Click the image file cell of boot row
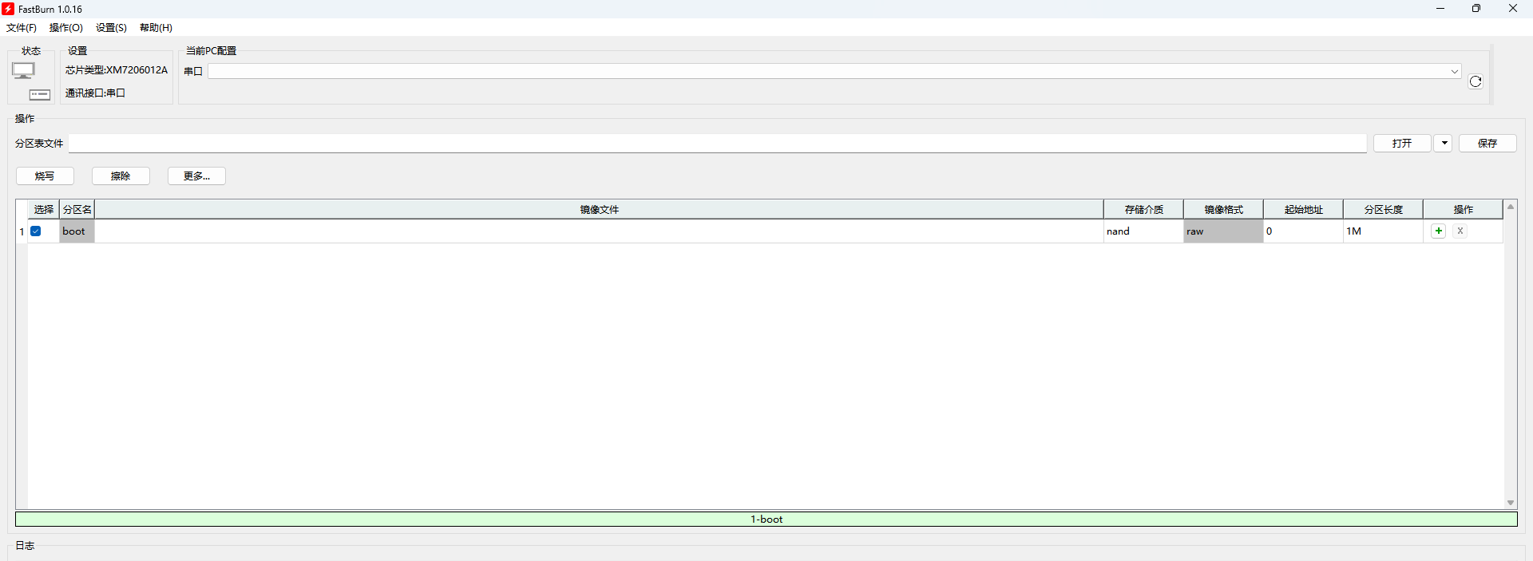Viewport: 1533px width, 561px height. [x=599, y=231]
